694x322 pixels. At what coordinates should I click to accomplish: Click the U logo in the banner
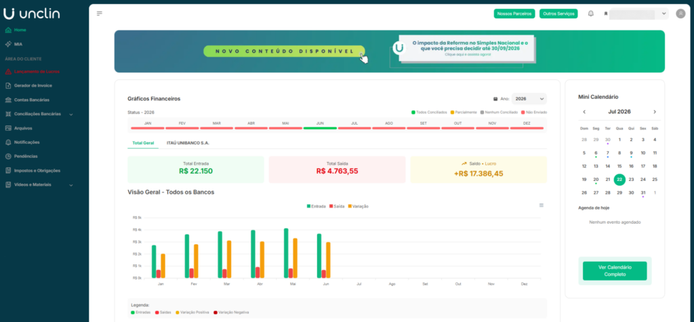tap(400, 48)
